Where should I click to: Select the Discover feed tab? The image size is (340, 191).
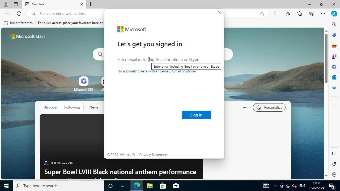pyautogui.click(x=50, y=107)
